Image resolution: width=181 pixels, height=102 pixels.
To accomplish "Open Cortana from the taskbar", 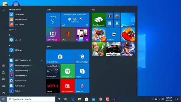I will coord(59,99).
